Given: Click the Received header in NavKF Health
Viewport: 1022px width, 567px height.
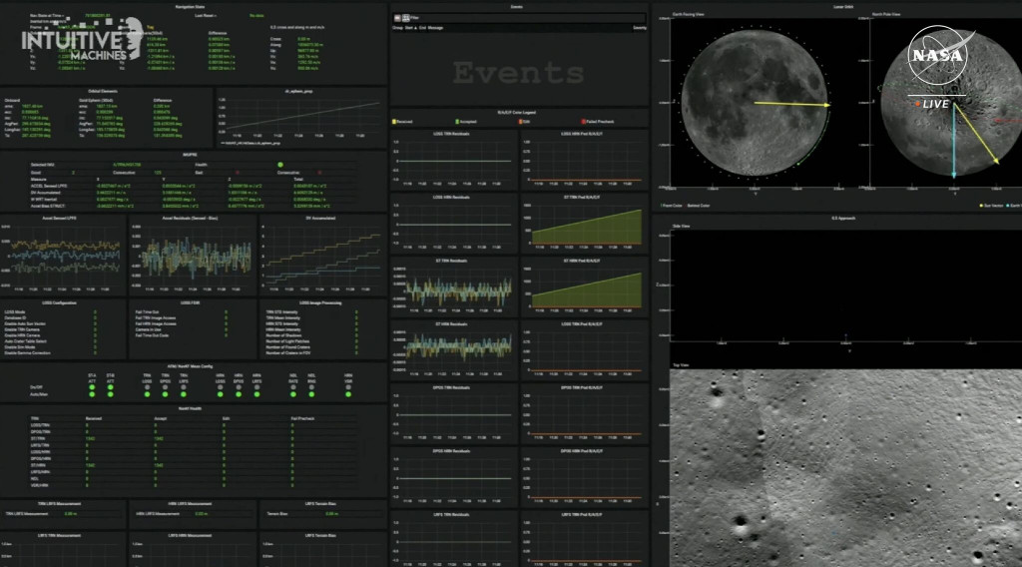Looking at the screenshot, I should [94, 418].
